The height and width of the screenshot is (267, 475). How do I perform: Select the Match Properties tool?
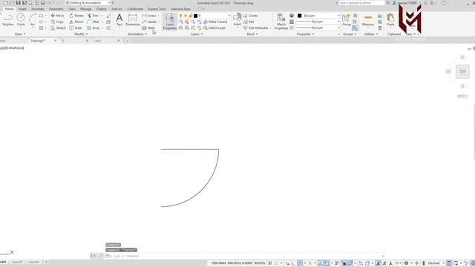(x=281, y=22)
